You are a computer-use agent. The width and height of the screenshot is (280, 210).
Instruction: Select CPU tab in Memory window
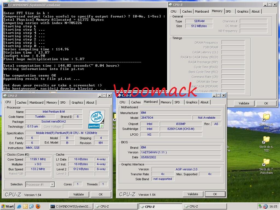173,11
